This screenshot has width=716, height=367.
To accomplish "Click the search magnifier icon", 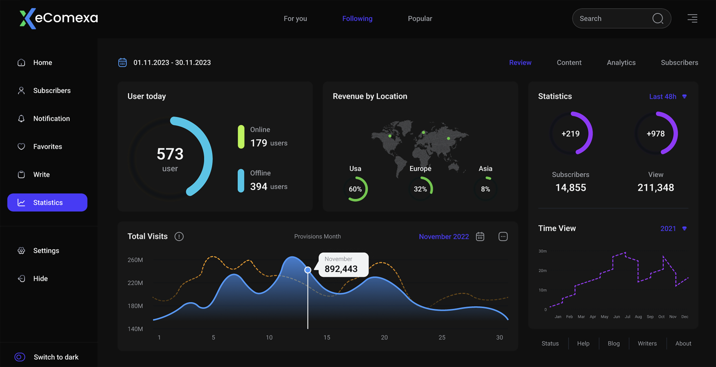I will (x=658, y=18).
